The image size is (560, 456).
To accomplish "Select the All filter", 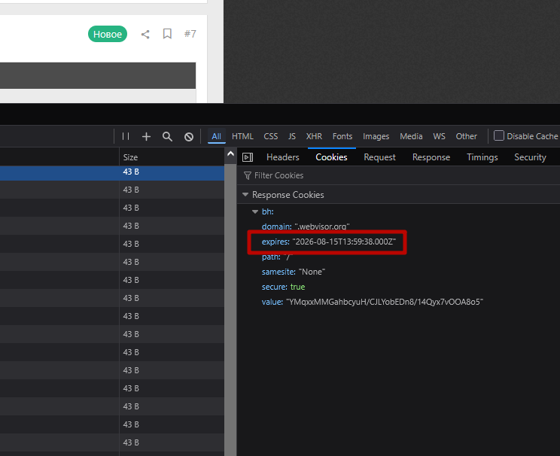I will (217, 136).
